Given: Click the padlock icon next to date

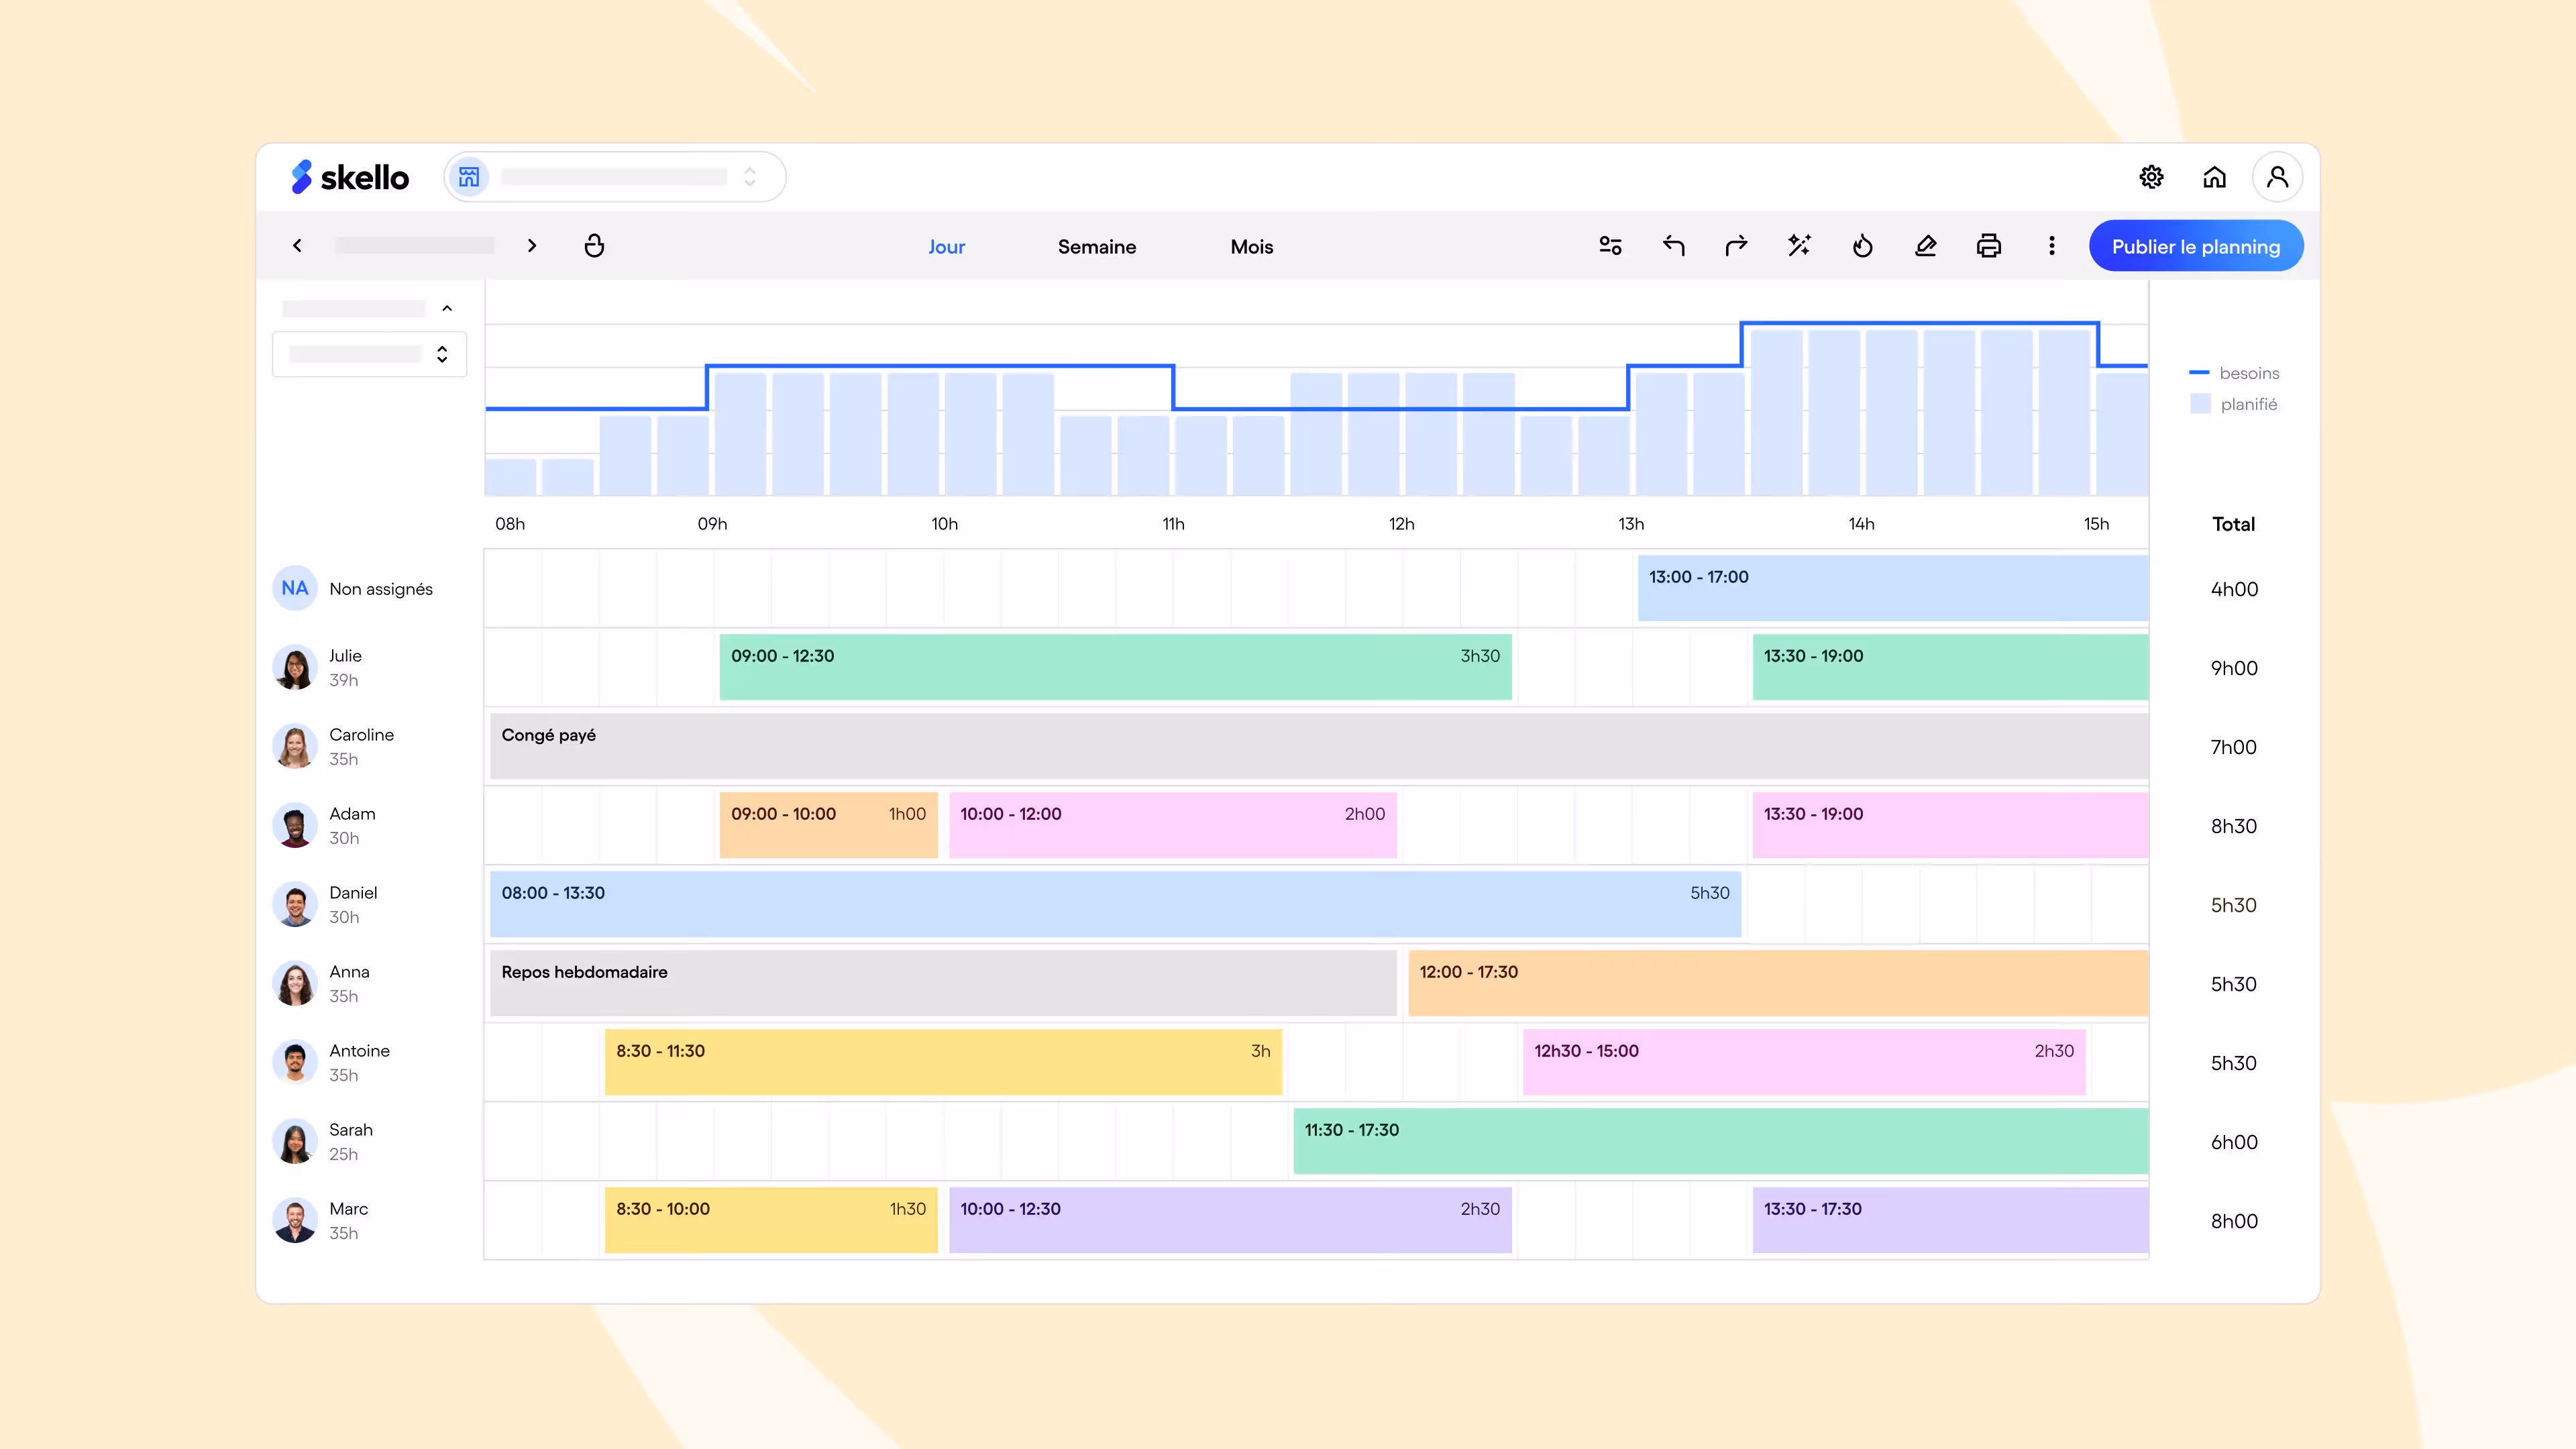Looking at the screenshot, I should coord(594,246).
